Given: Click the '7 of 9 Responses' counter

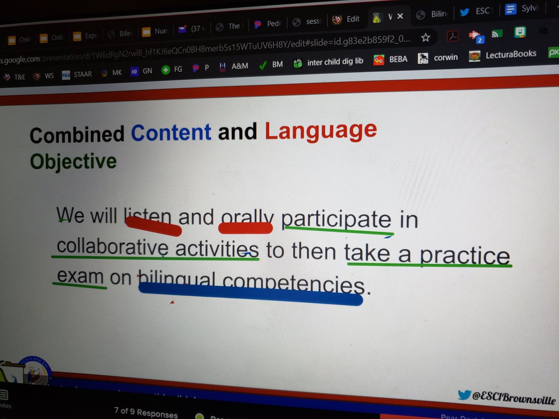Looking at the screenshot, I should (x=146, y=412).
